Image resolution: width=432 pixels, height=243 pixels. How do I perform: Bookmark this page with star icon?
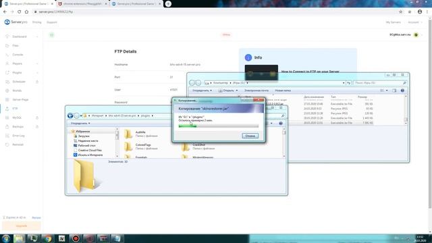pyautogui.click(x=400, y=12)
